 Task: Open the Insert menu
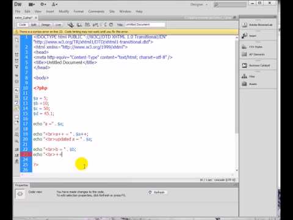[50, 12]
